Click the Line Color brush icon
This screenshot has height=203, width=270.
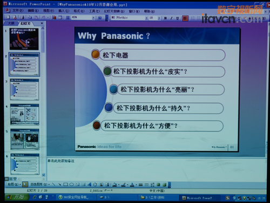123,185
